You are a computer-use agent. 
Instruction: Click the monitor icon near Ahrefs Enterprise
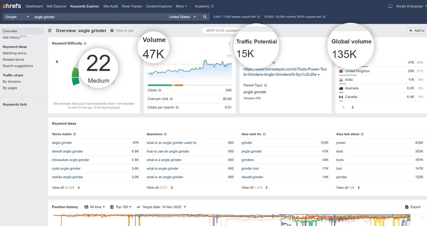click(390, 6)
